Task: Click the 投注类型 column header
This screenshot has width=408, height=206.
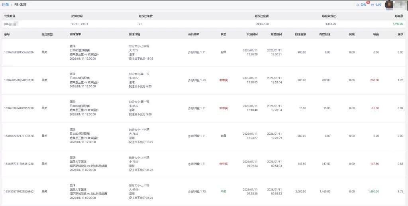Action: (x=47, y=34)
